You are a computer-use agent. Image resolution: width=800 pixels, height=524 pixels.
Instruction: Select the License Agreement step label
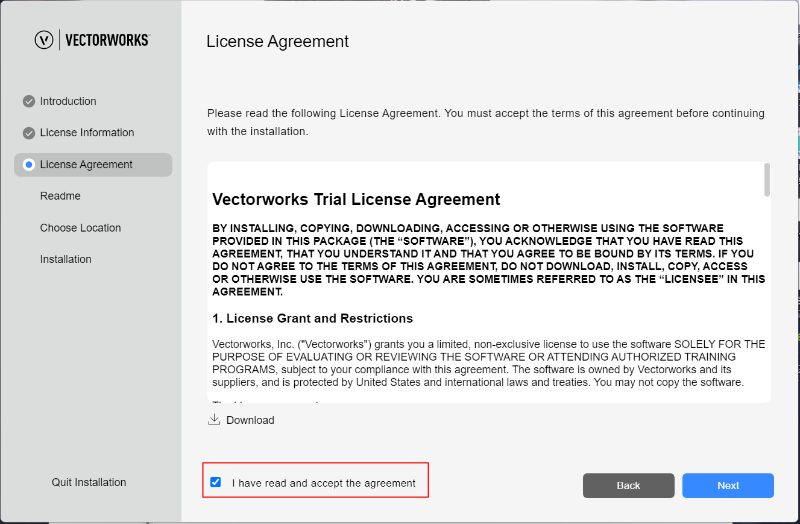point(86,165)
